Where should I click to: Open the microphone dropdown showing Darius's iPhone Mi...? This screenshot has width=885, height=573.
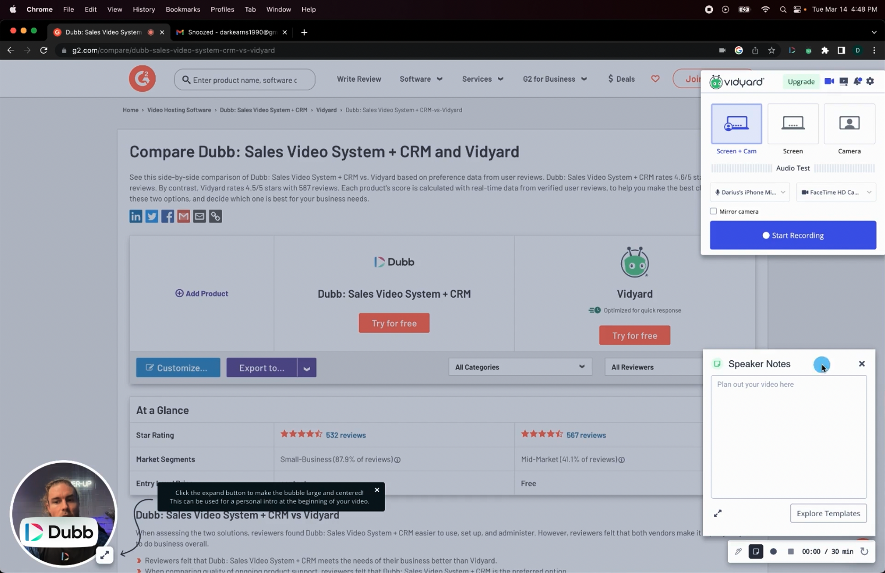point(750,192)
